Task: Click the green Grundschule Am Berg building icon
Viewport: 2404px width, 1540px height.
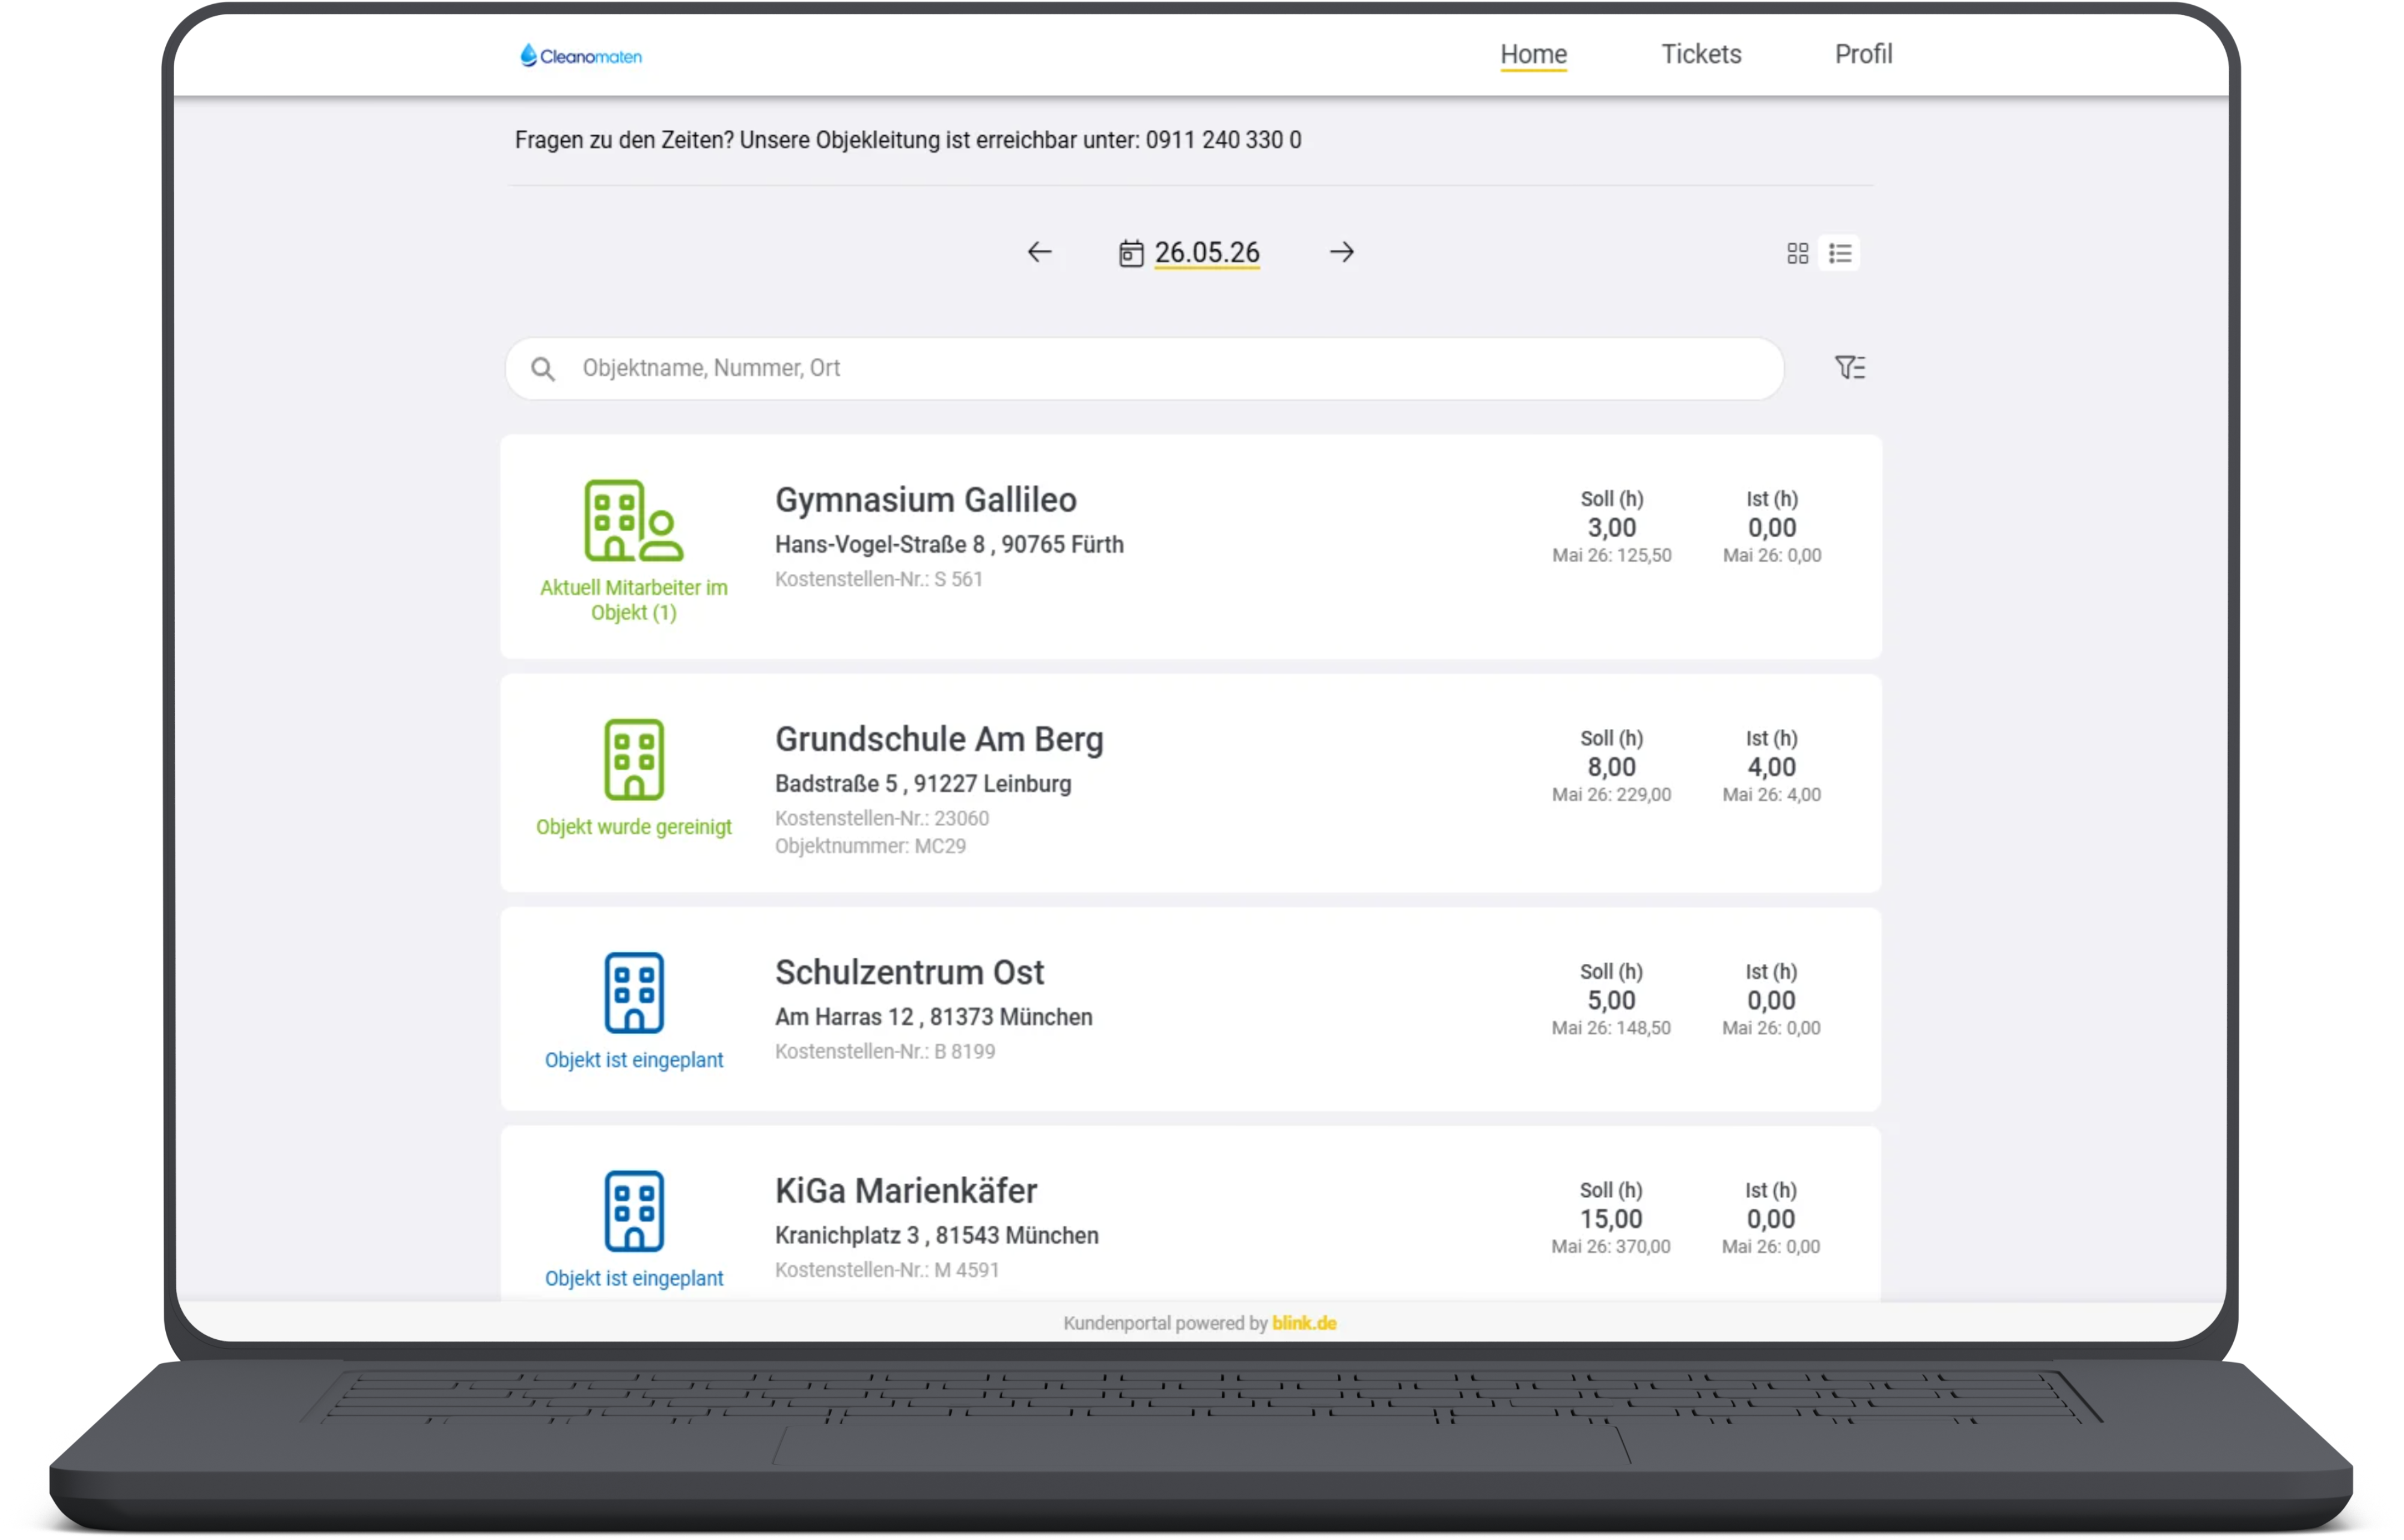Action: pyautogui.click(x=634, y=760)
